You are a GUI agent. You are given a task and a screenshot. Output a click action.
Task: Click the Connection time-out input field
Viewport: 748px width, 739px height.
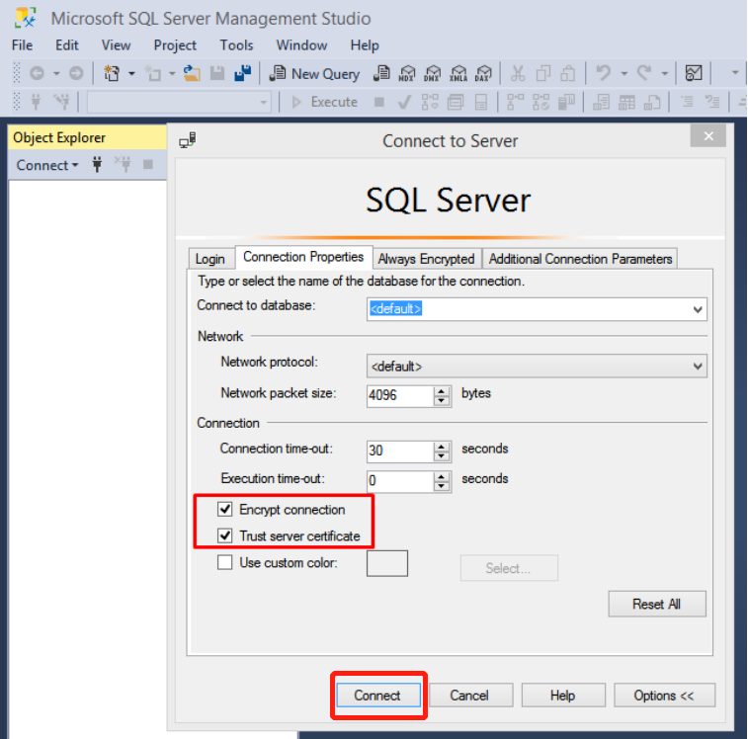pos(398,451)
